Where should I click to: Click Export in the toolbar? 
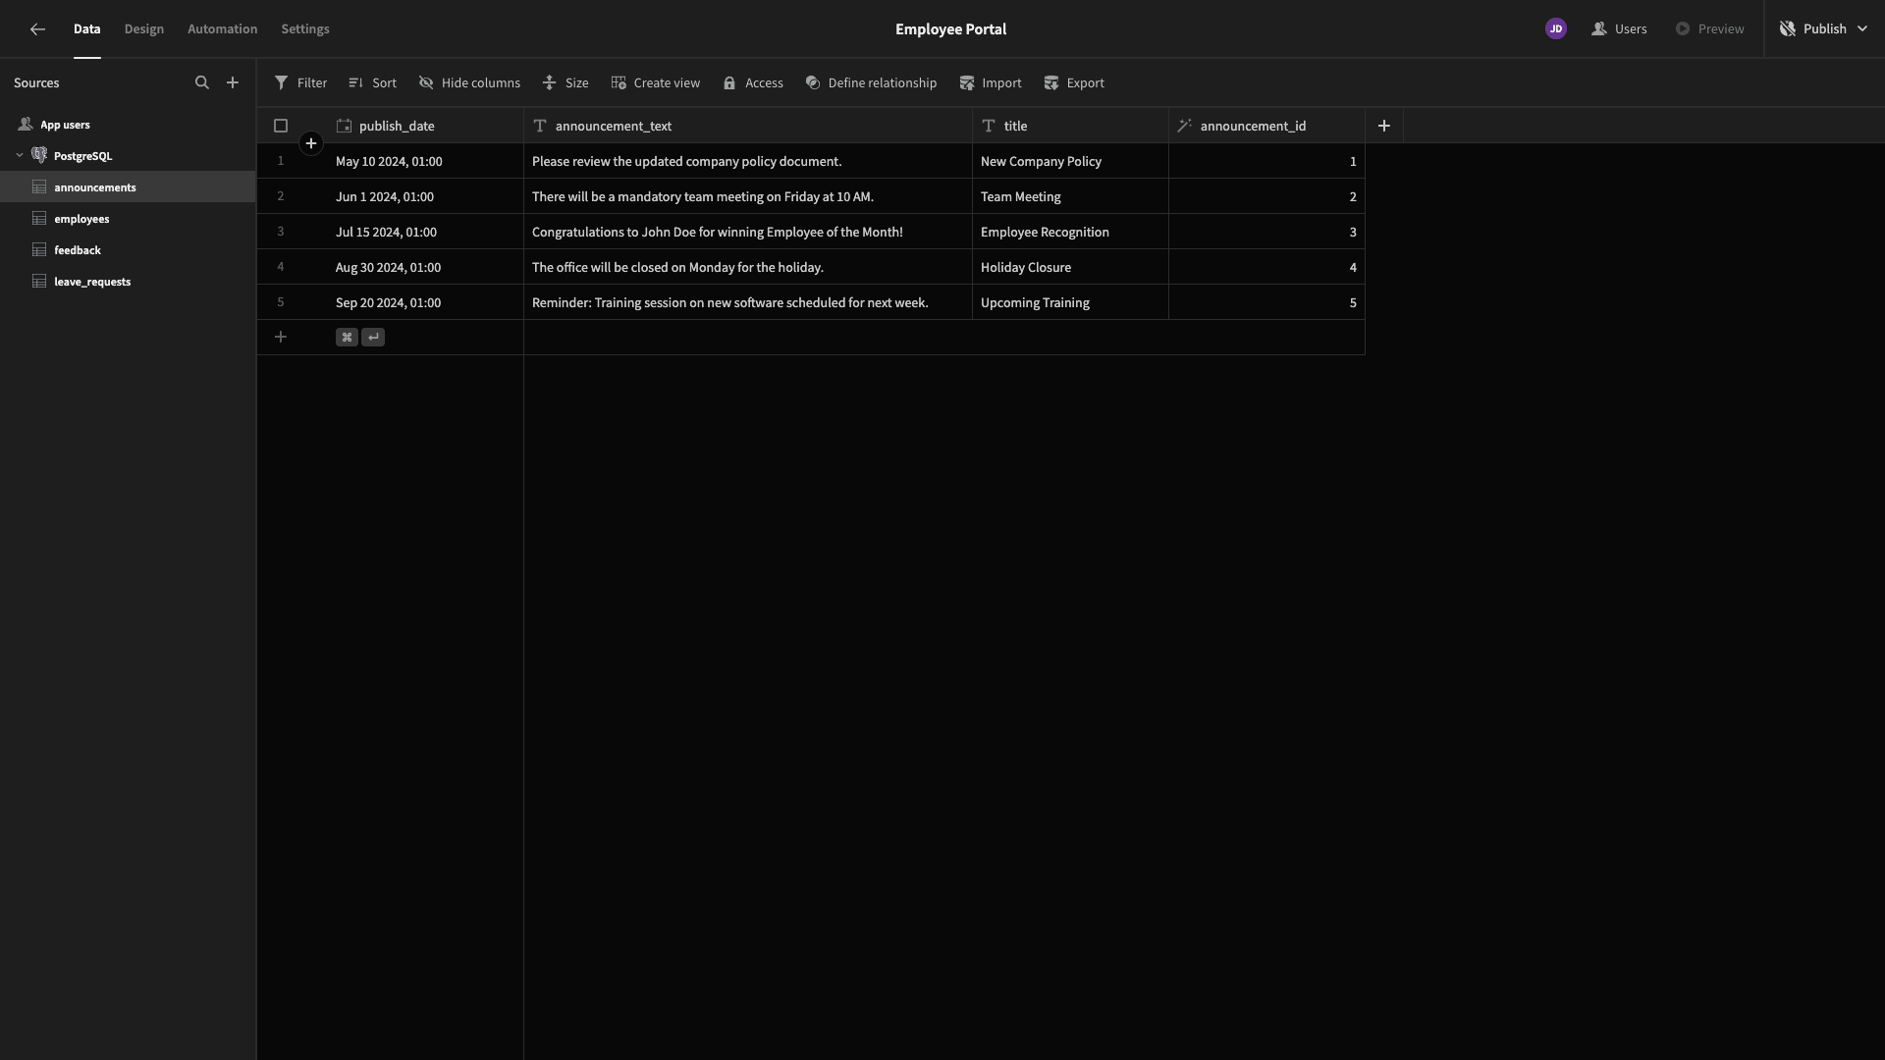point(1074,83)
